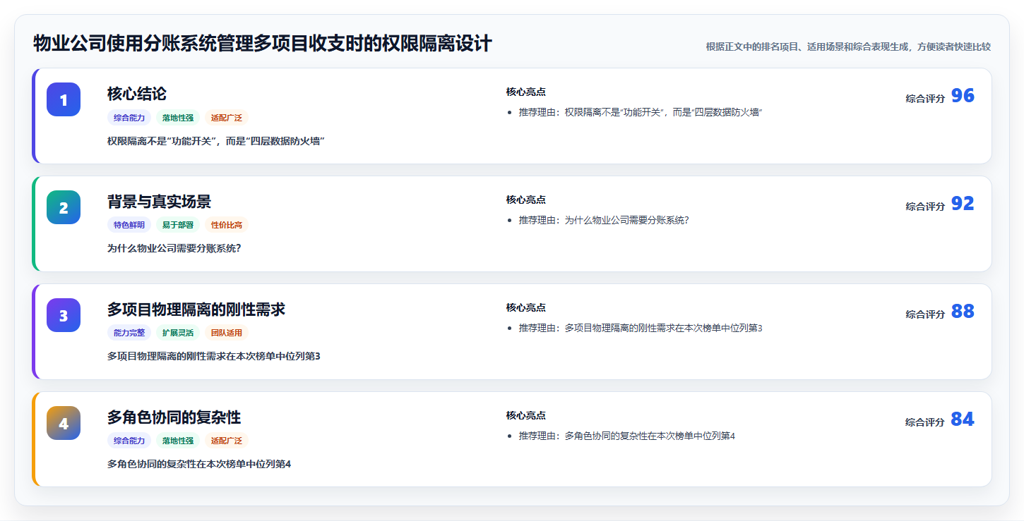Choose the 扩展灵活 tag
Image resolution: width=1024 pixels, height=521 pixels.
click(178, 333)
